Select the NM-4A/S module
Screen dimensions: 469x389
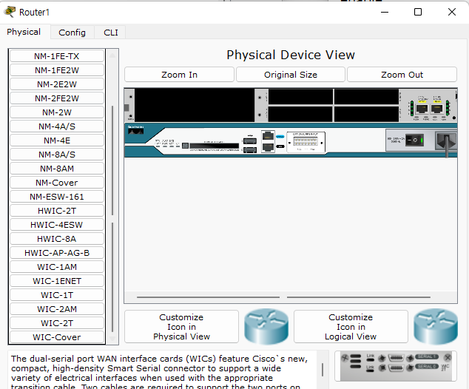[57, 126]
